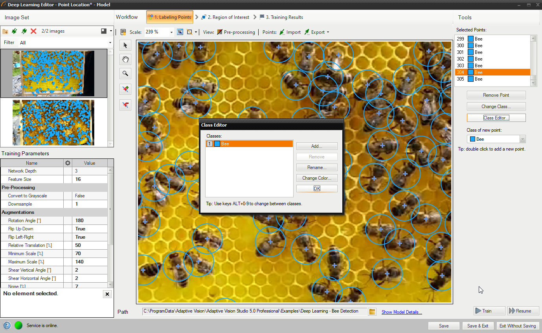Choose the magnifier zoom tool

pos(125,74)
